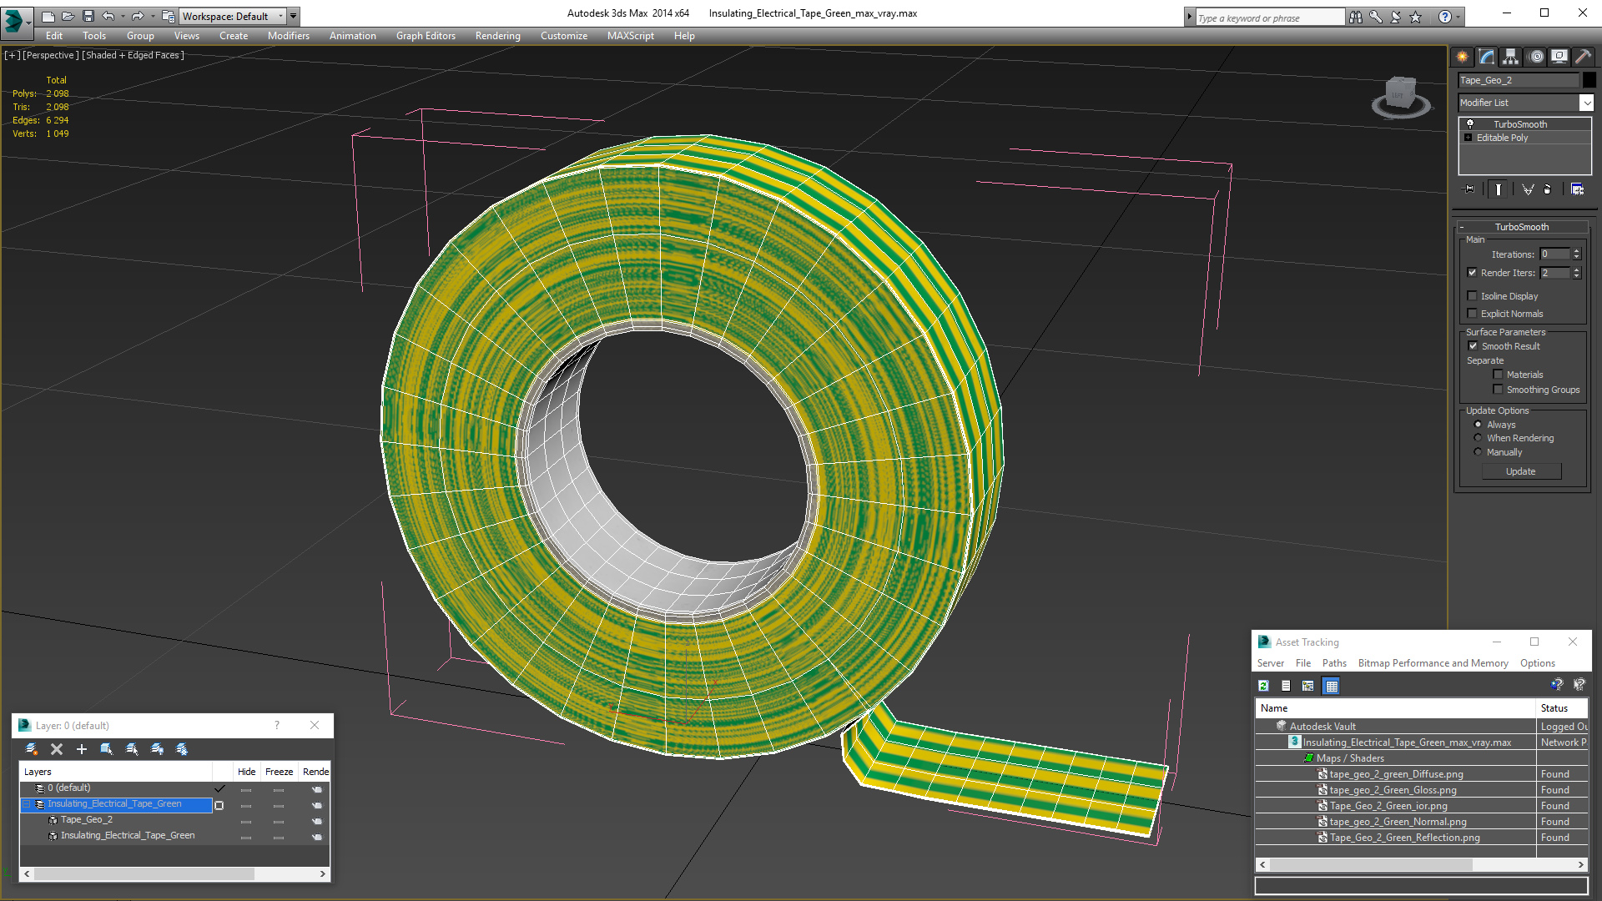This screenshot has height=901, width=1602.
Task: Add selected objects to highlighted layer
Action: tap(82, 749)
